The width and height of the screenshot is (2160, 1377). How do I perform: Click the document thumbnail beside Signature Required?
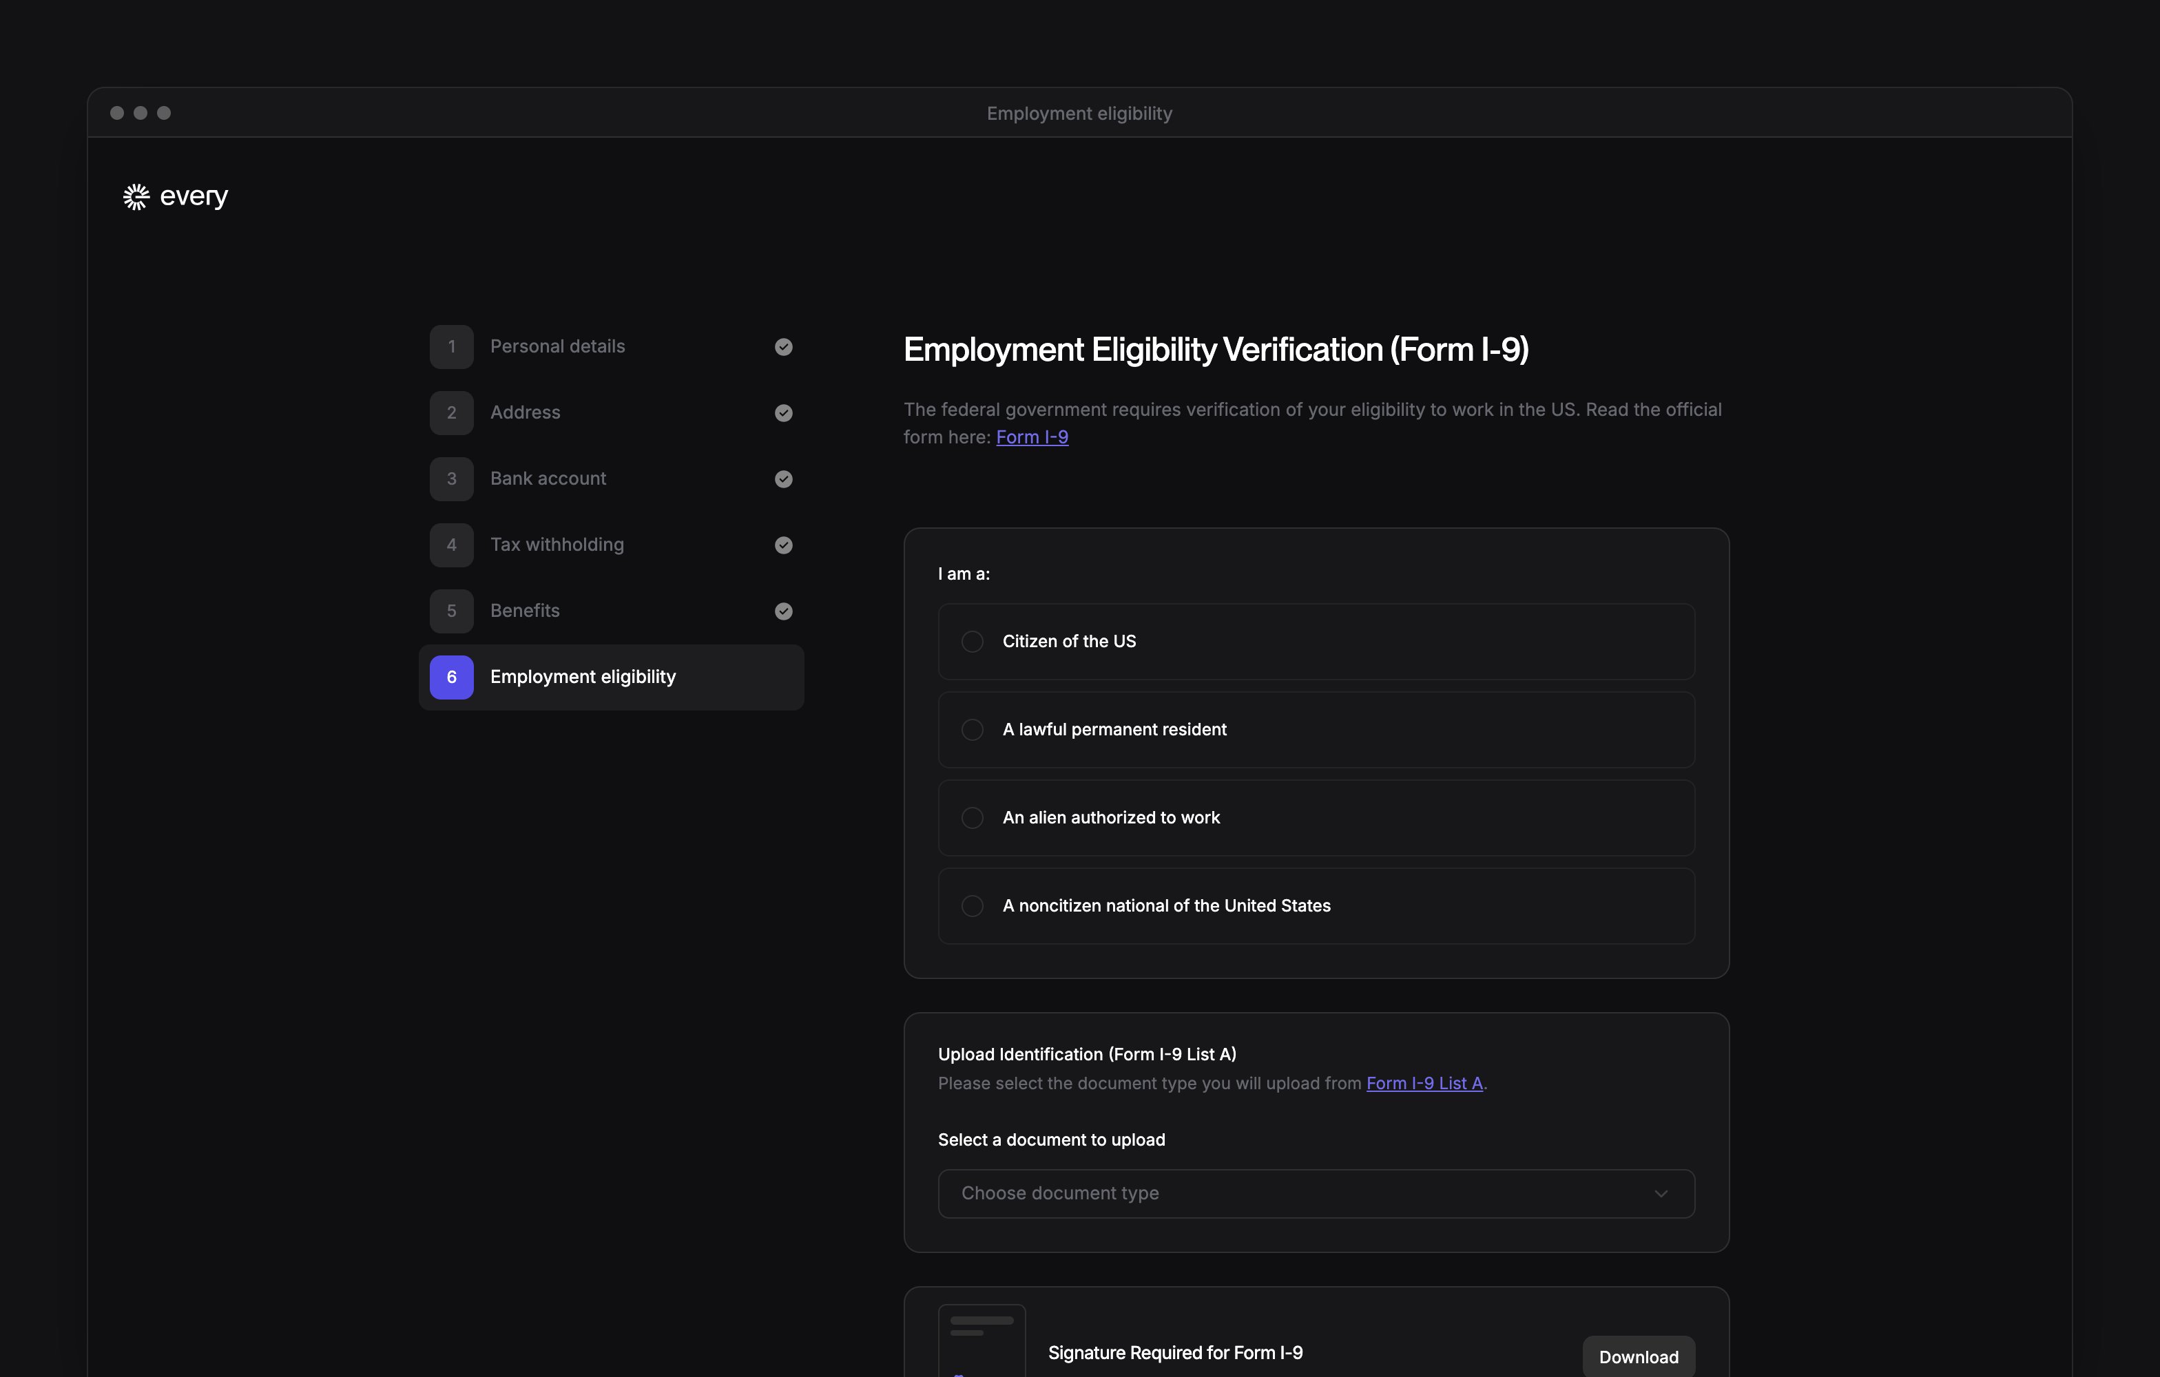click(982, 1341)
